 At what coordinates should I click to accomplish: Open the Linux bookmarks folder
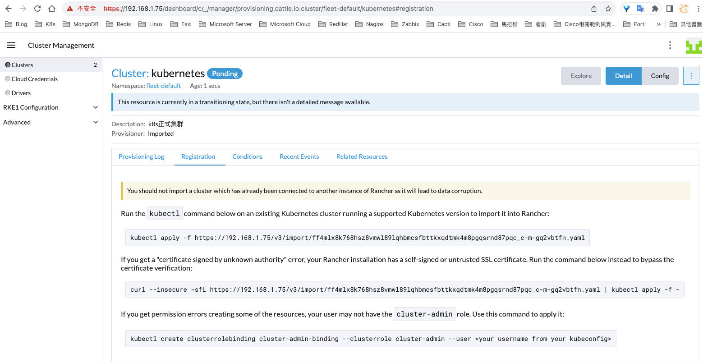tap(151, 24)
